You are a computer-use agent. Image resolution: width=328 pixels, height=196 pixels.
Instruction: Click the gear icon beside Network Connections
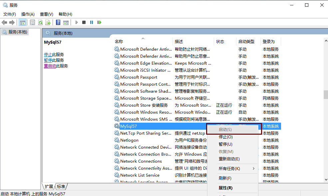(x=117, y=161)
